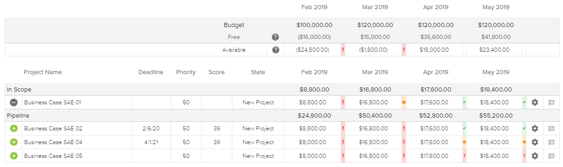Image resolution: width=563 pixels, height=167 pixels.
Task: Edit the priority field of SAE 05
Action: coord(186,156)
